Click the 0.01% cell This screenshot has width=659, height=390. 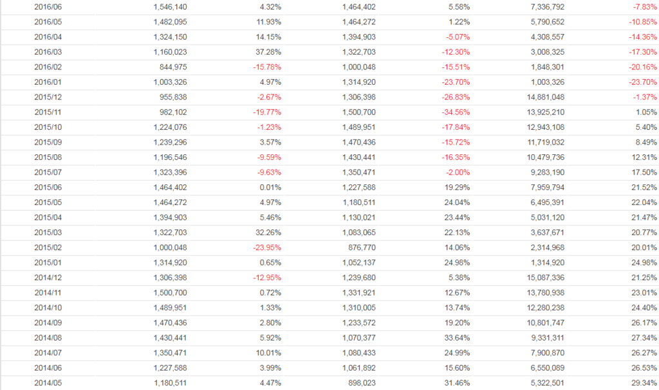click(270, 188)
